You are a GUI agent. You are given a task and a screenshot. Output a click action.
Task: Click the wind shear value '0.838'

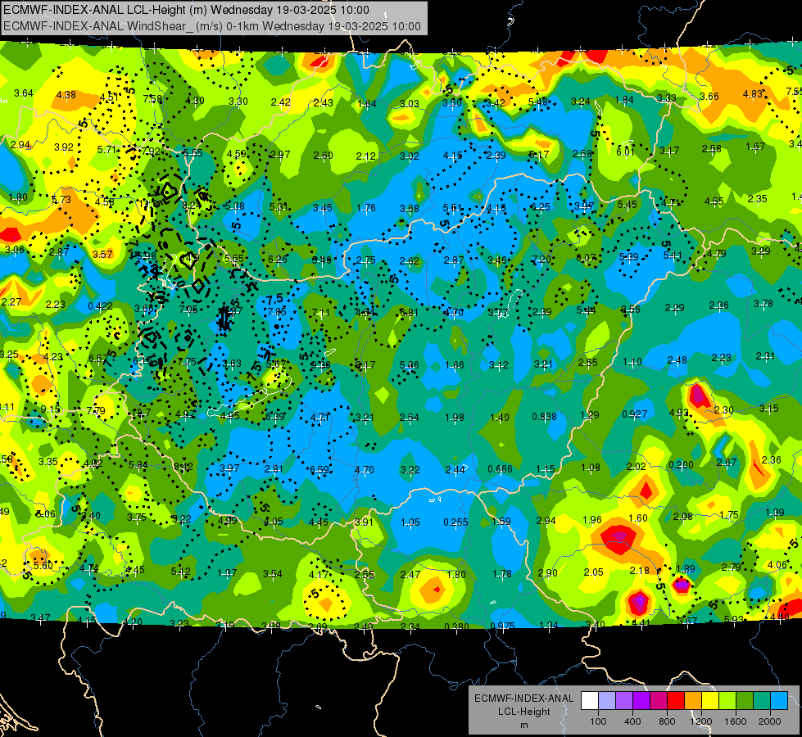[544, 416]
